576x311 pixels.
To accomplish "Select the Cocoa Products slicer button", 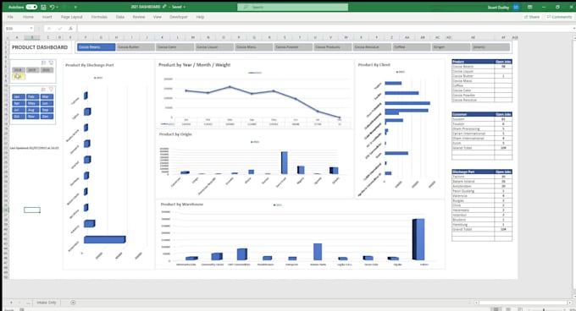I will pos(333,46).
